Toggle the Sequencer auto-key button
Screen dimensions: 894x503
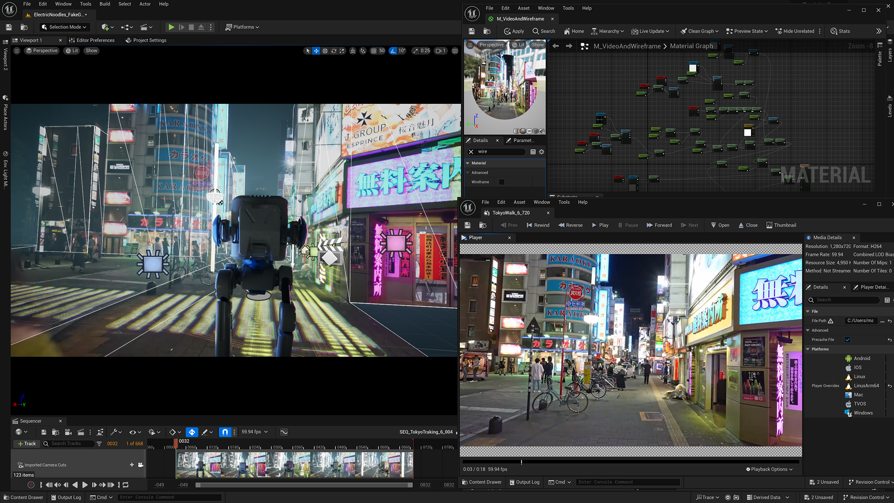tap(192, 432)
